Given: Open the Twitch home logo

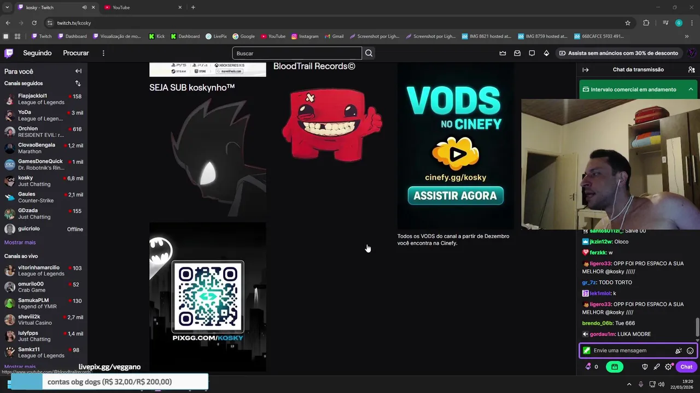Looking at the screenshot, I should [x=9, y=53].
